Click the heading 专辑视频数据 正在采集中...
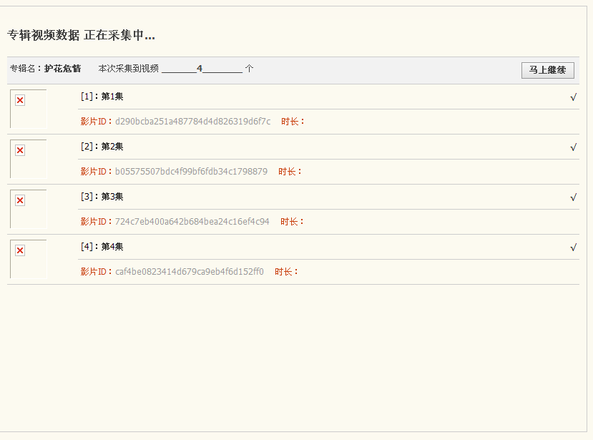Viewport: 593px width, 440px height. (x=81, y=35)
